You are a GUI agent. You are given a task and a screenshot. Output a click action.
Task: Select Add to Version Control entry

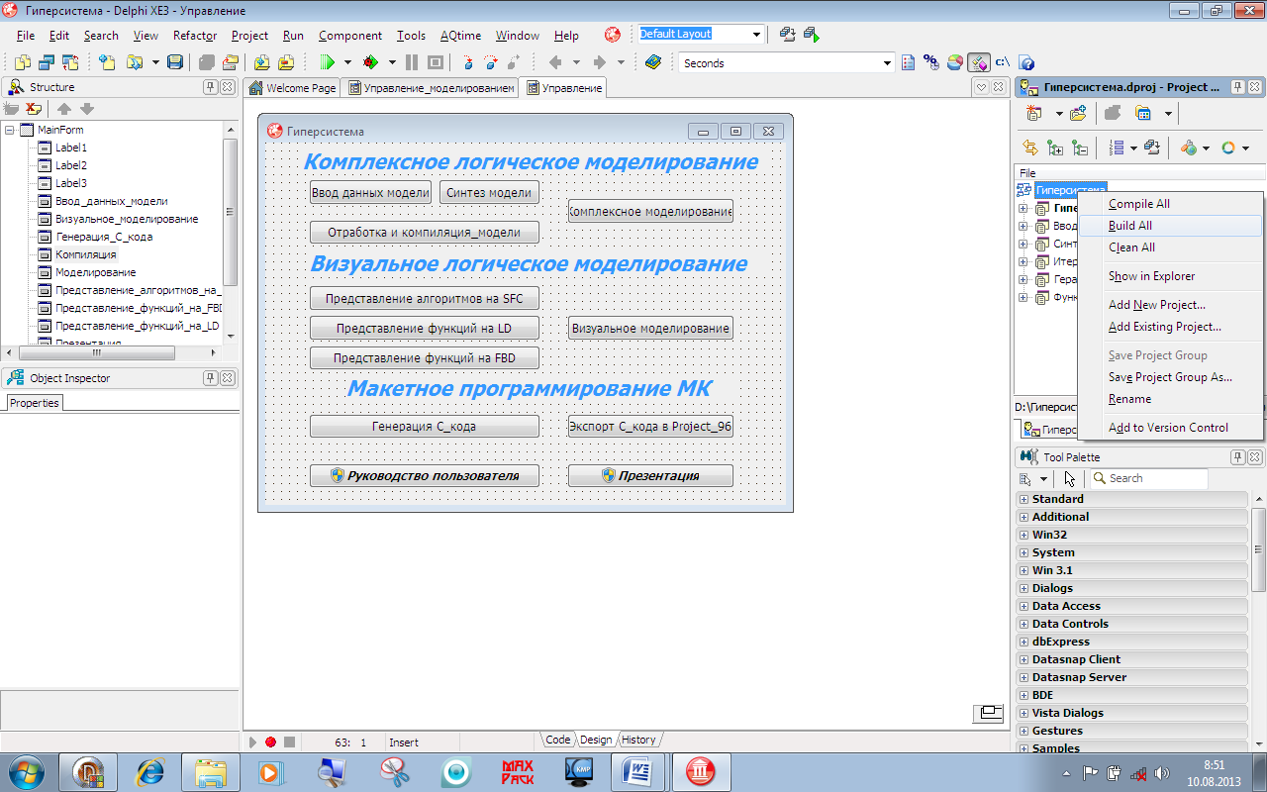click(1170, 428)
